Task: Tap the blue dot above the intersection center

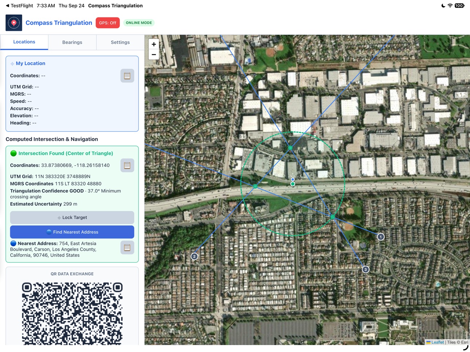Action: pos(293,179)
